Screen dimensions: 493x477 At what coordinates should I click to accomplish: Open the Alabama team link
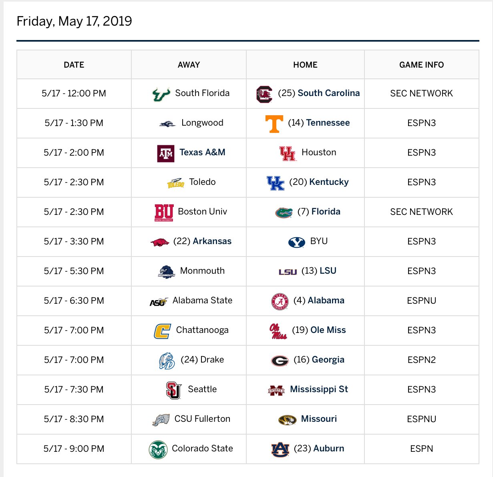326,301
